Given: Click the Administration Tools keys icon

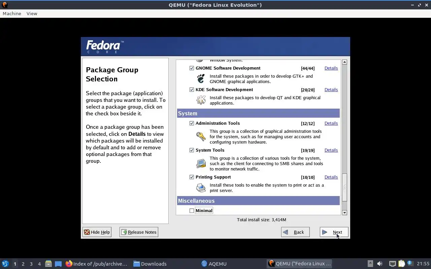Looking at the screenshot, I should click(201, 136).
